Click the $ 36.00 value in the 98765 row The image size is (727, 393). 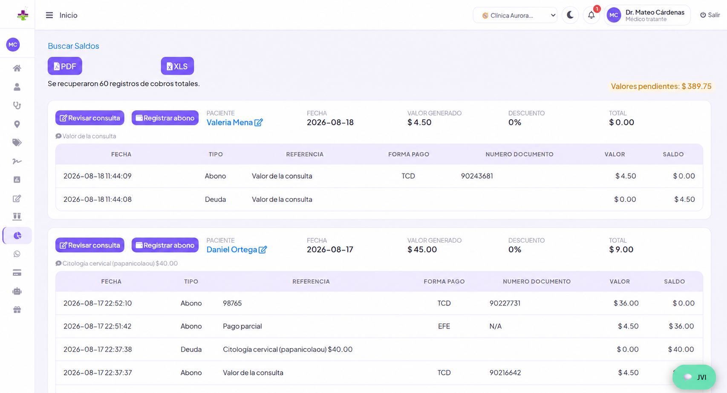click(626, 303)
